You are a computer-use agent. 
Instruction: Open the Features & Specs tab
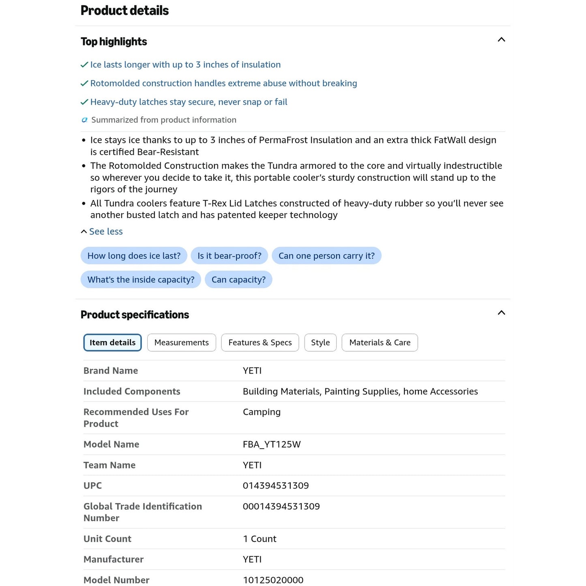tap(260, 343)
